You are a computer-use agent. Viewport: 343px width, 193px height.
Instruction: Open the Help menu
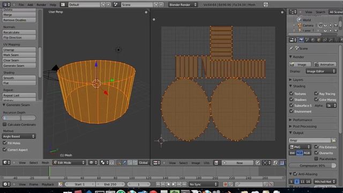(x=53, y=5)
